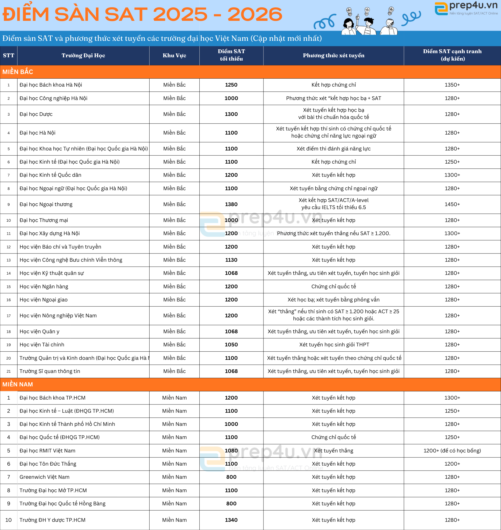Click the watermark logo beside Đại học Thương mại row
This screenshot has width=501, height=530.
(213, 224)
